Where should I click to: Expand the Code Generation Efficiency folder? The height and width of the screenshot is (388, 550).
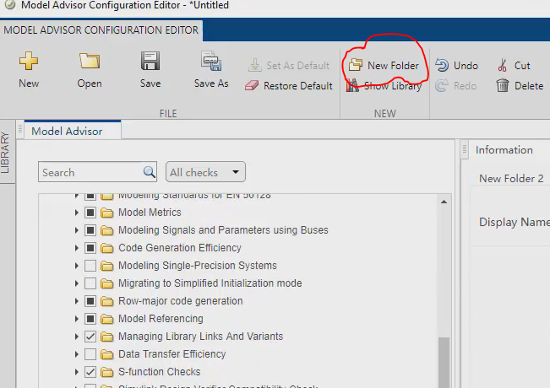click(x=77, y=248)
